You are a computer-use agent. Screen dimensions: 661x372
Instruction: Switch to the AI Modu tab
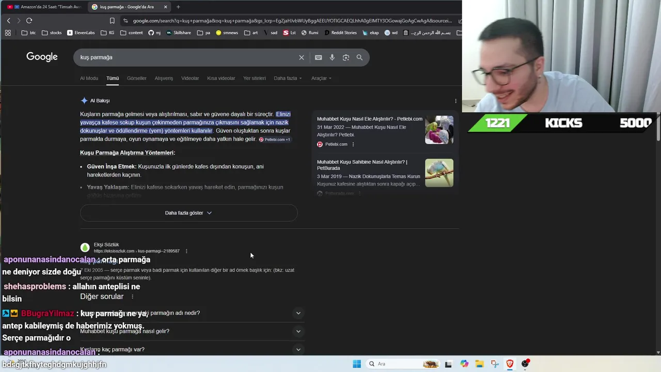pyautogui.click(x=89, y=79)
